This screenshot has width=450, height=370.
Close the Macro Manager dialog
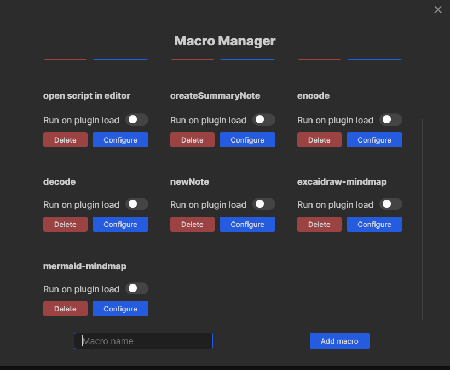[x=437, y=10]
